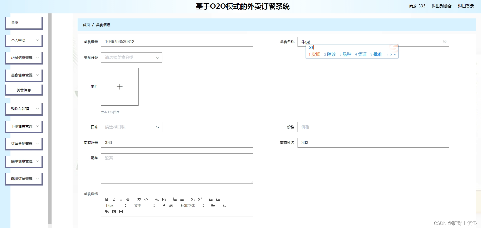Open the 口味 selection dropdown
This screenshot has height=228, width=481.
pos(131,127)
